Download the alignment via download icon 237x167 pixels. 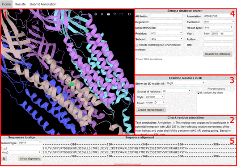point(4,159)
